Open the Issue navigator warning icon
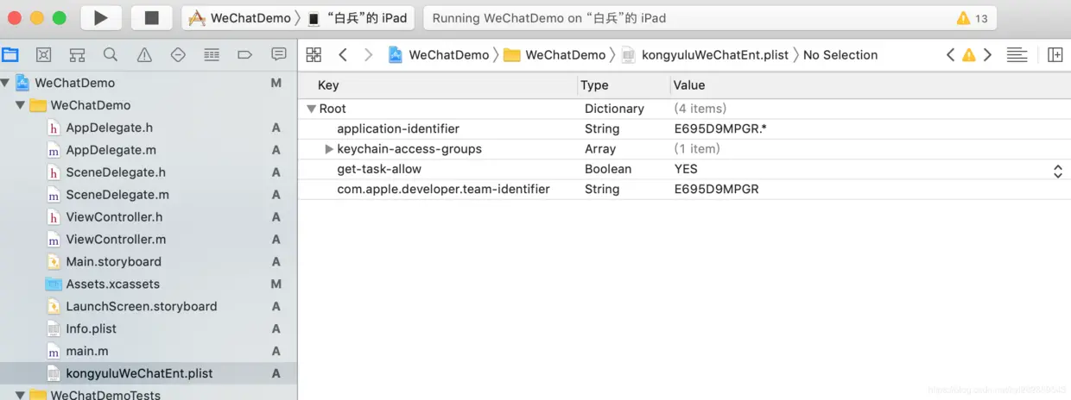The height and width of the screenshot is (400, 1071). coord(144,55)
